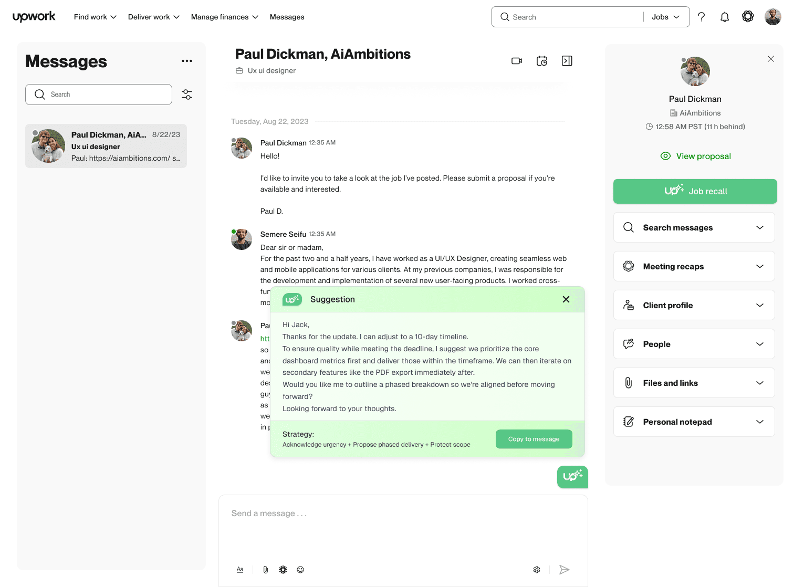The height and width of the screenshot is (587, 794).
Task: Start a video call with Paul Dickman
Action: click(517, 61)
